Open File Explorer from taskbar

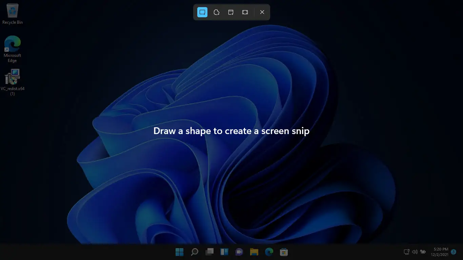[254, 252]
